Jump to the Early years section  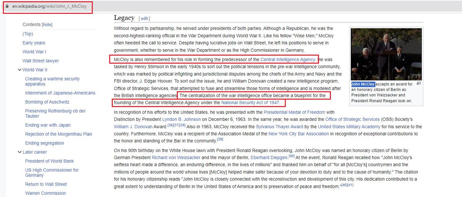34,43
